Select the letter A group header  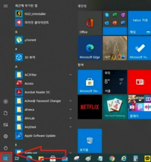[x=16, y=67]
